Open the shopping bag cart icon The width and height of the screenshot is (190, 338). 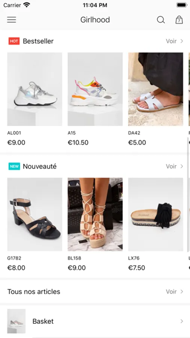pyautogui.click(x=179, y=20)
